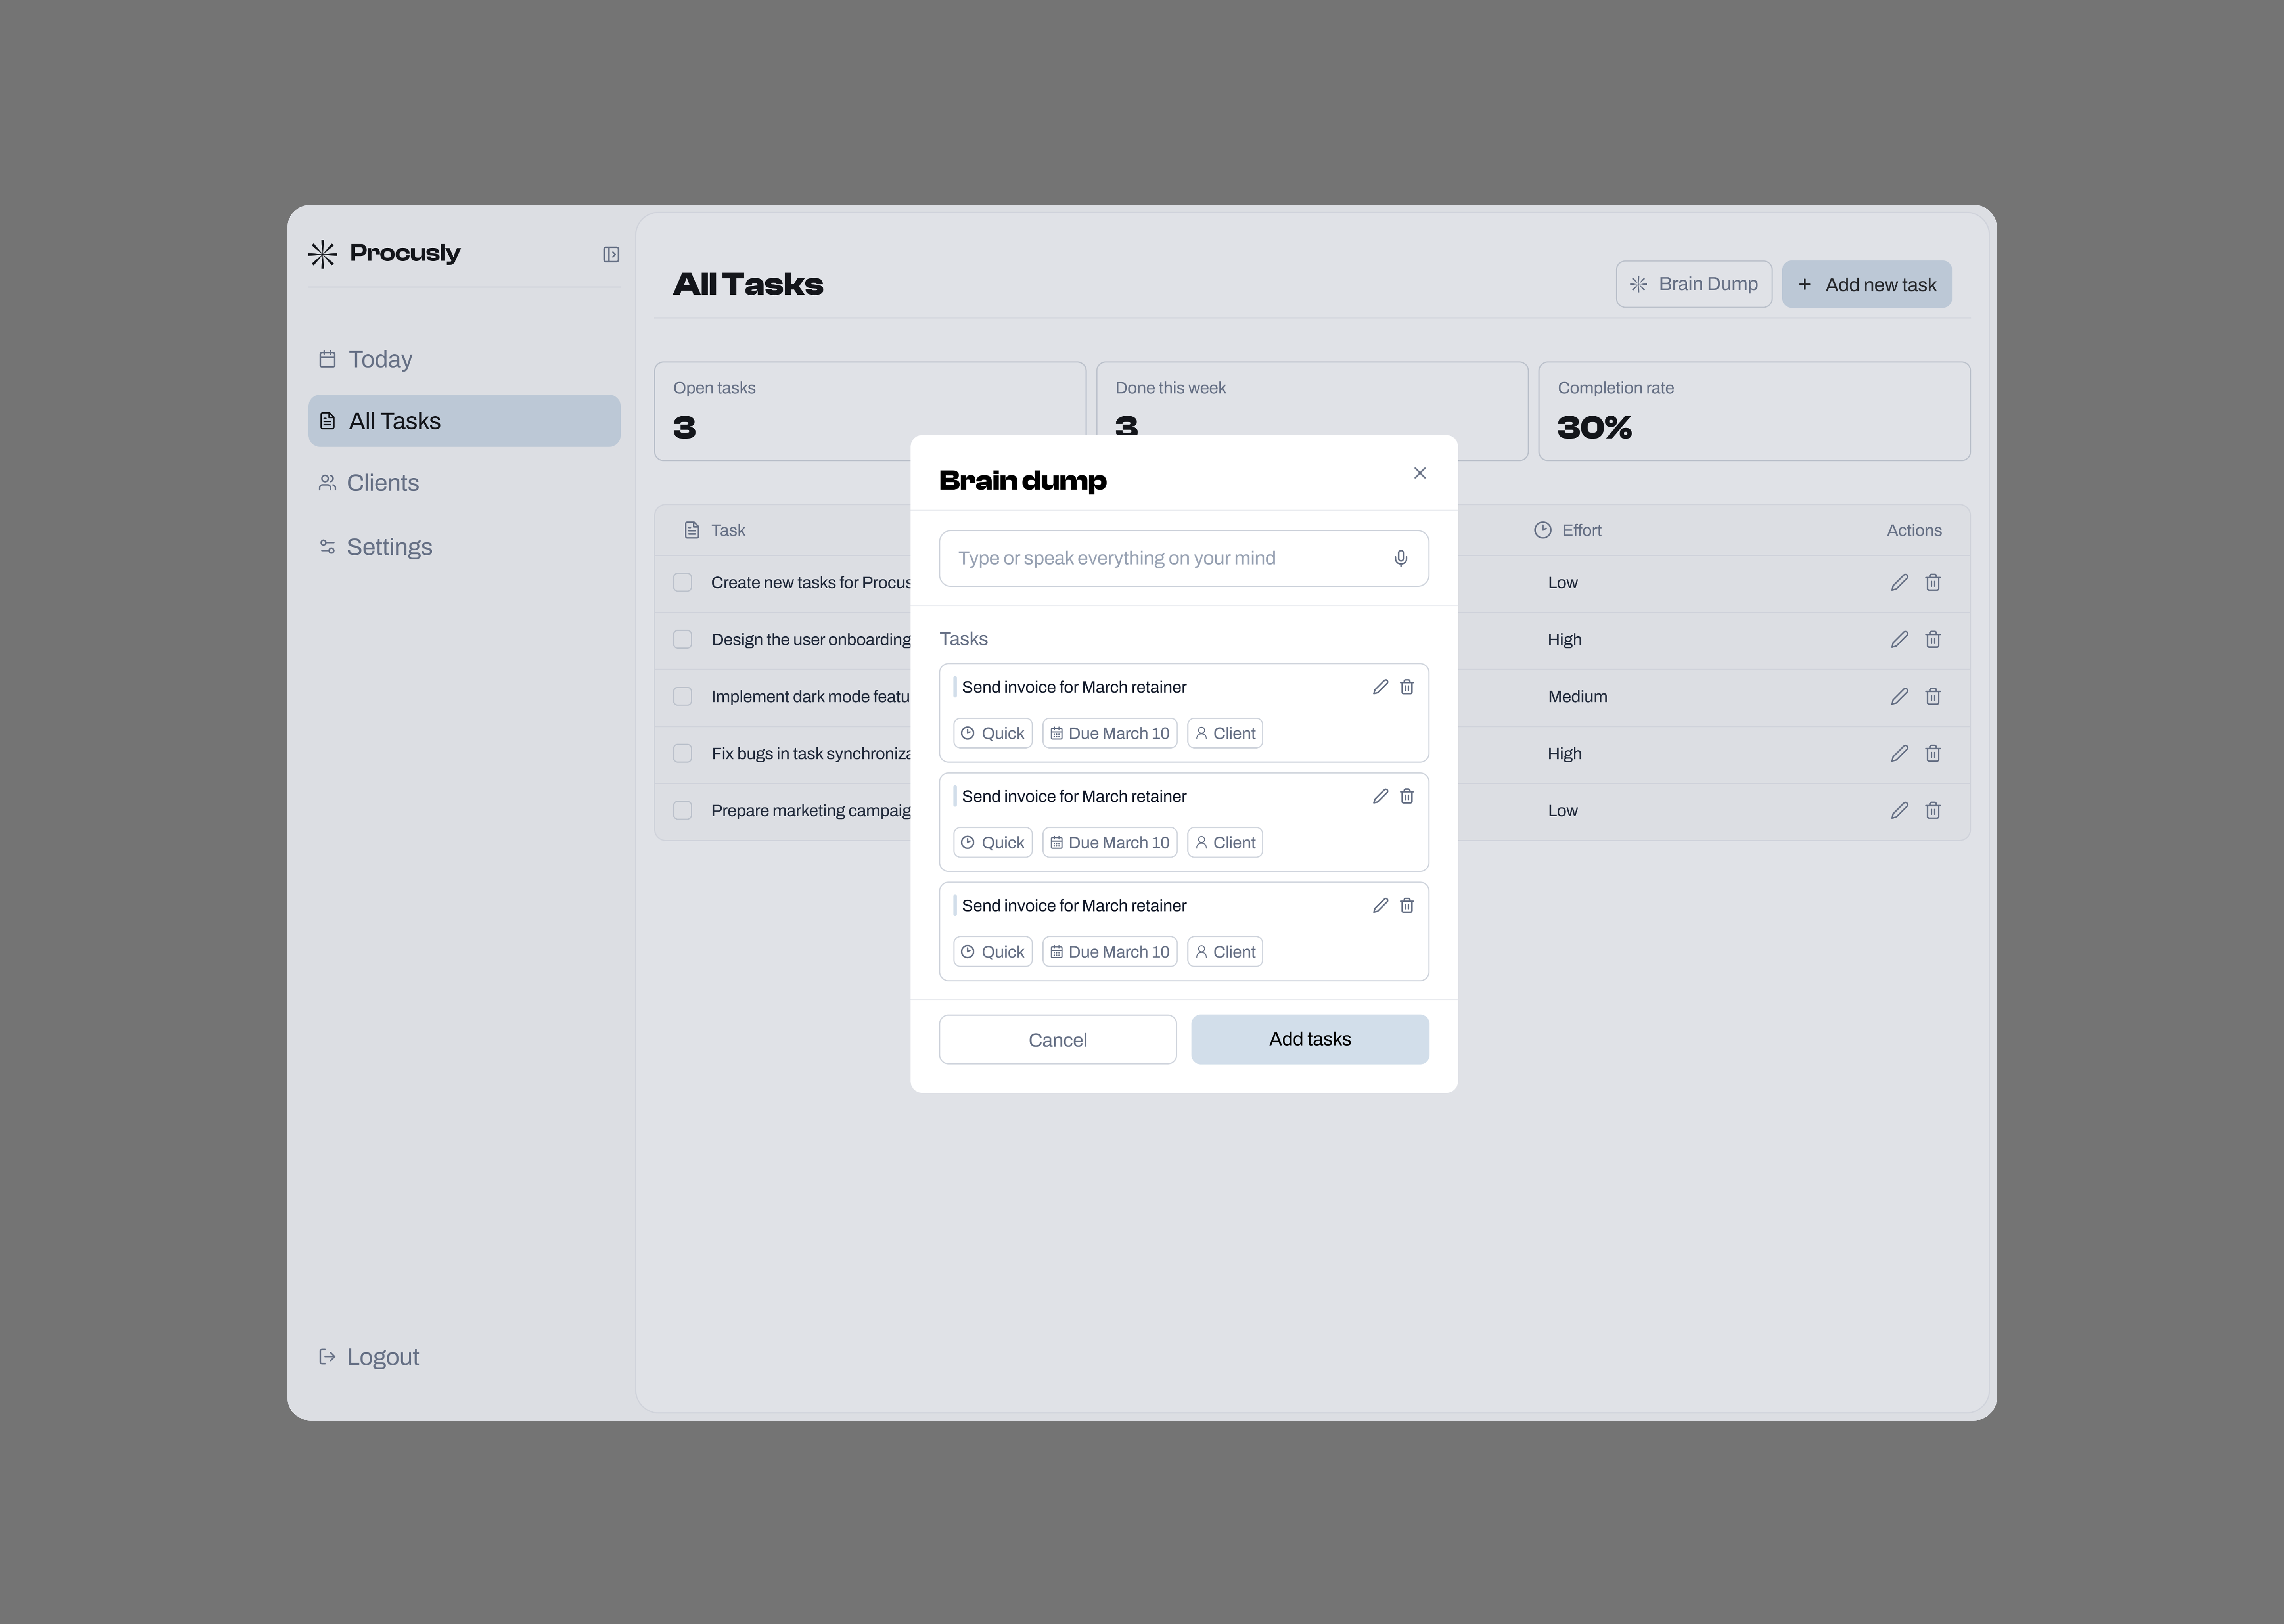Click the Client chip on third task card
This screenshot has width=2284, height=1624.
(x=1225, y=952)
